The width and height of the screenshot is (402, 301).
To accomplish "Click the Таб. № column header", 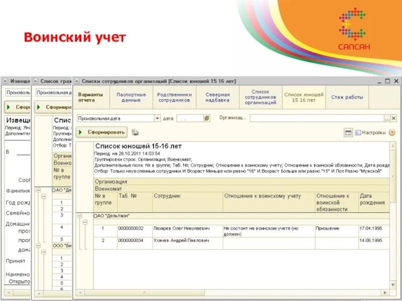I will pyautogui.click(x=135, y=202).
